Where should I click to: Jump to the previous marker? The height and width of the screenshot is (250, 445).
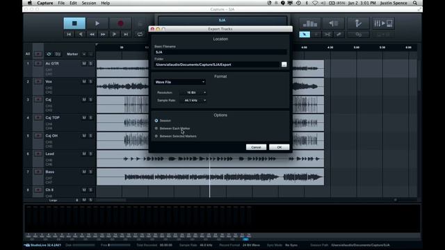pos(81,34)
